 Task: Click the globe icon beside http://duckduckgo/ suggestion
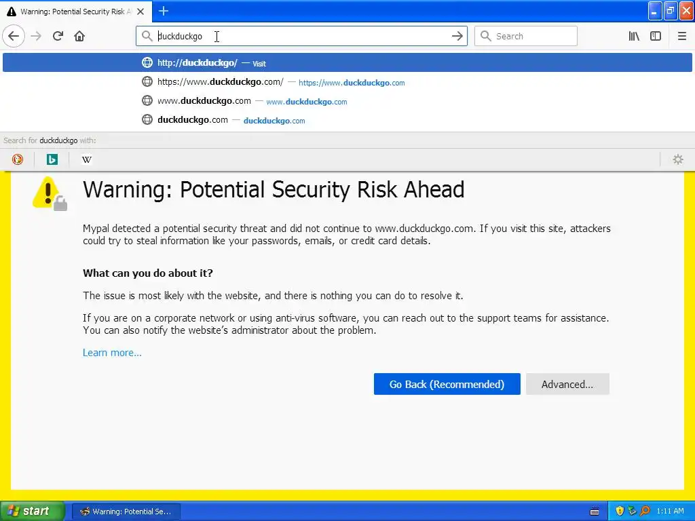[147, 62]
